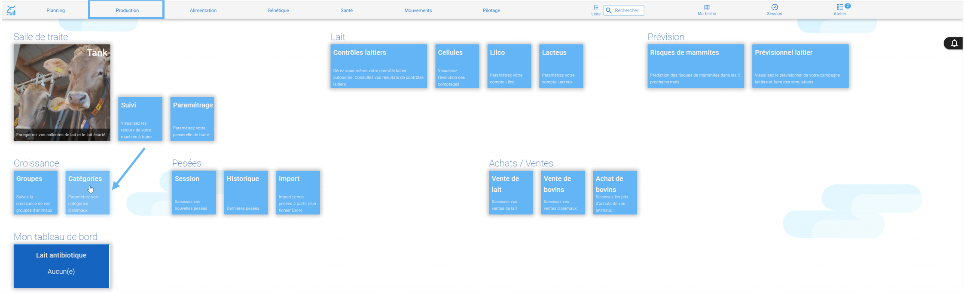Viewport: 964px width, 294px height.
Task: Open the Alimentation tab
Action: point(203,10)
